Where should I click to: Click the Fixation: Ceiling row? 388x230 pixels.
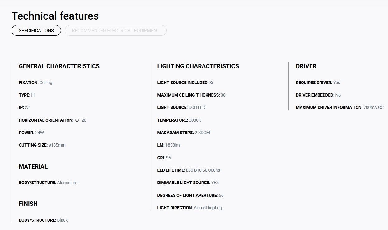click(35, 83)
